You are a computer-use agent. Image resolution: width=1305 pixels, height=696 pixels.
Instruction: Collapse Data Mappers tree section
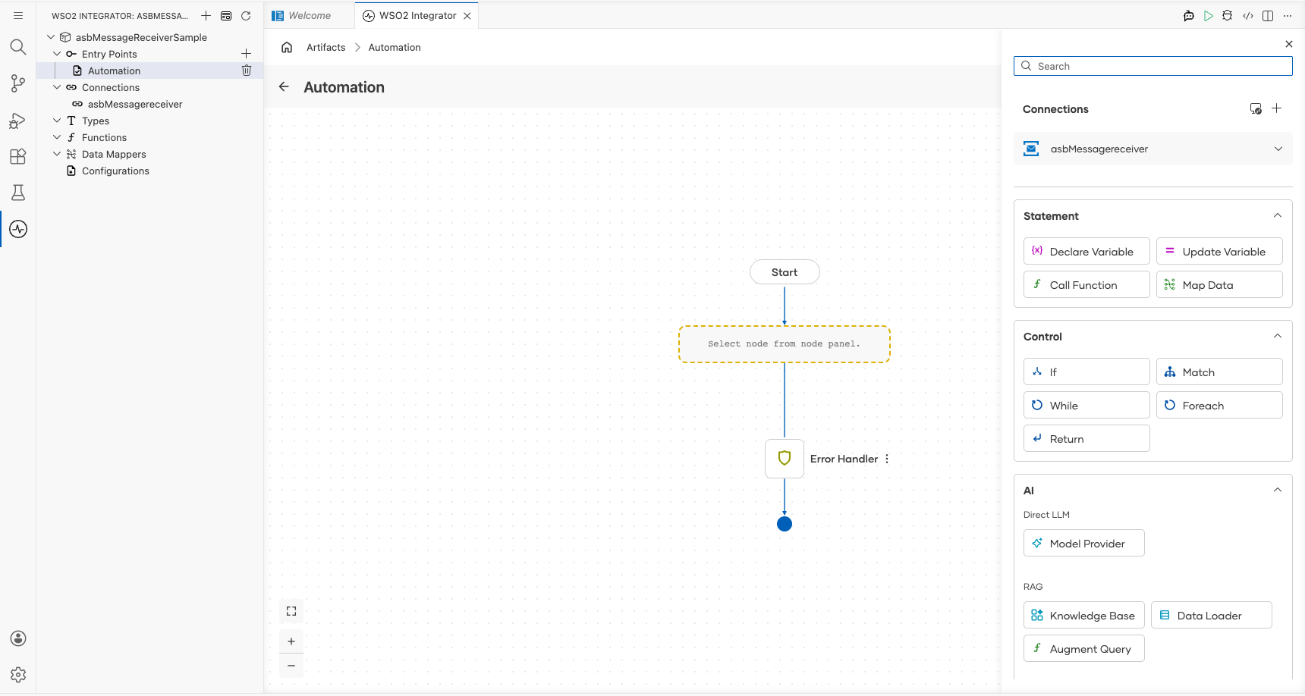pyautogui.click(x=57, y=154)
